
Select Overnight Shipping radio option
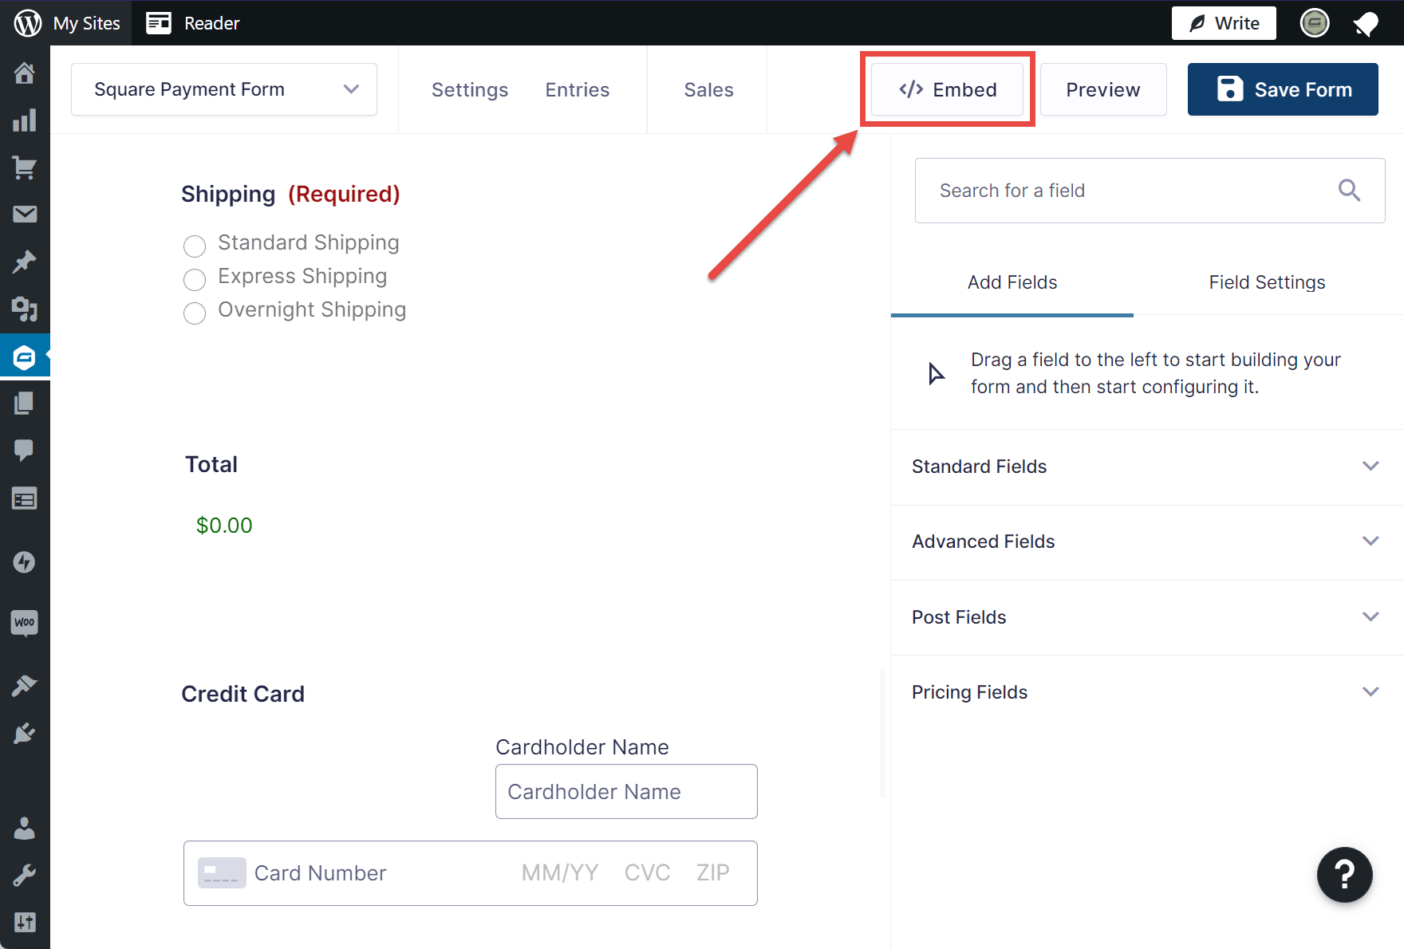pos(195,313)
